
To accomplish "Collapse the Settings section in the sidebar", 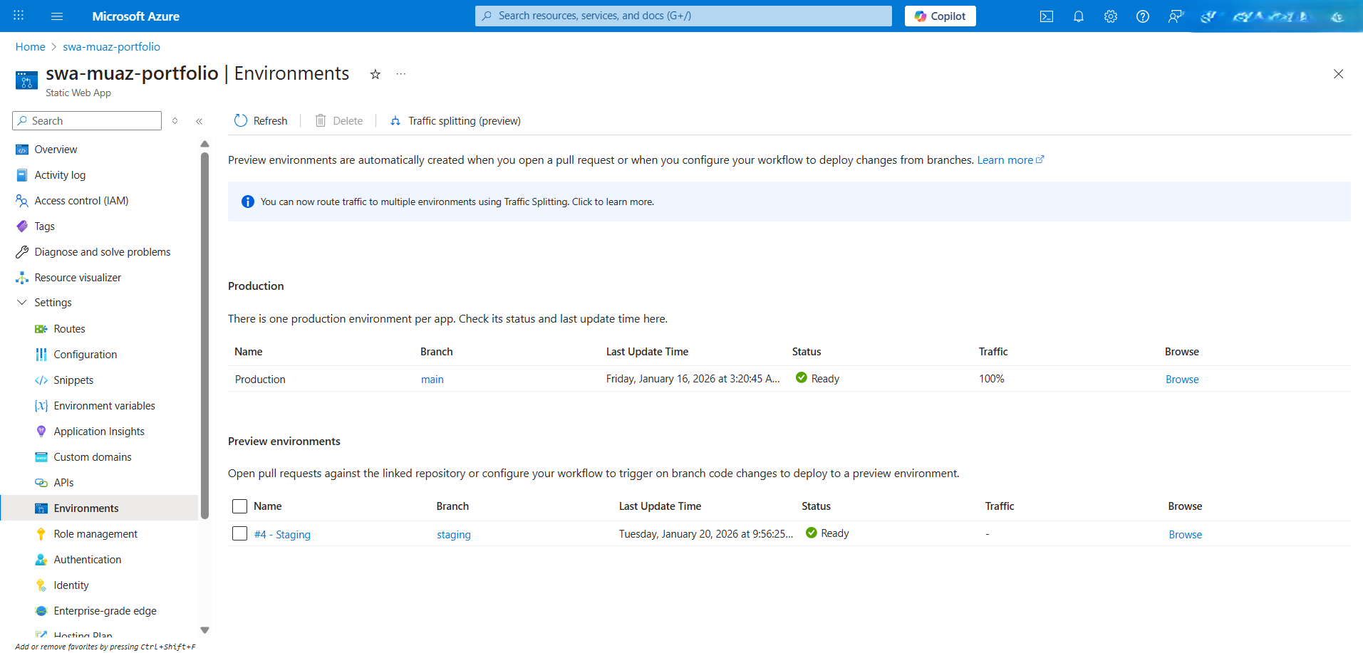I will pos(21,302).
